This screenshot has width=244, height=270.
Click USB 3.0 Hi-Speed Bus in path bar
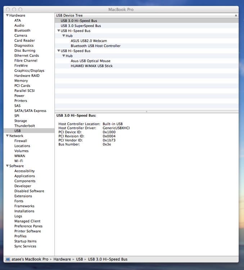[108, 259]
